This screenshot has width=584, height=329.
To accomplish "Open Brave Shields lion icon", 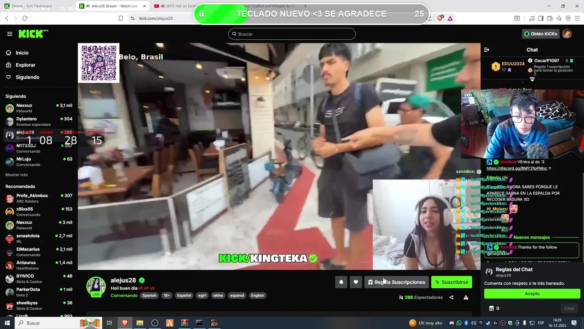I will 440,18.
